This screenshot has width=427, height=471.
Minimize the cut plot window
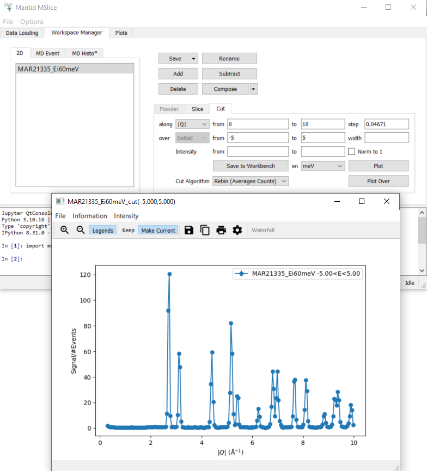pyautogui.click(x=337, y=201)
